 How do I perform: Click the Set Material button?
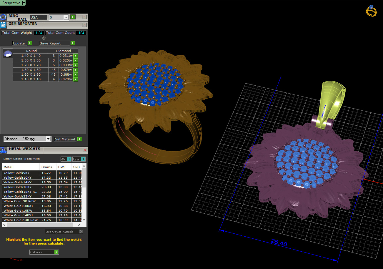coord(65,139)
